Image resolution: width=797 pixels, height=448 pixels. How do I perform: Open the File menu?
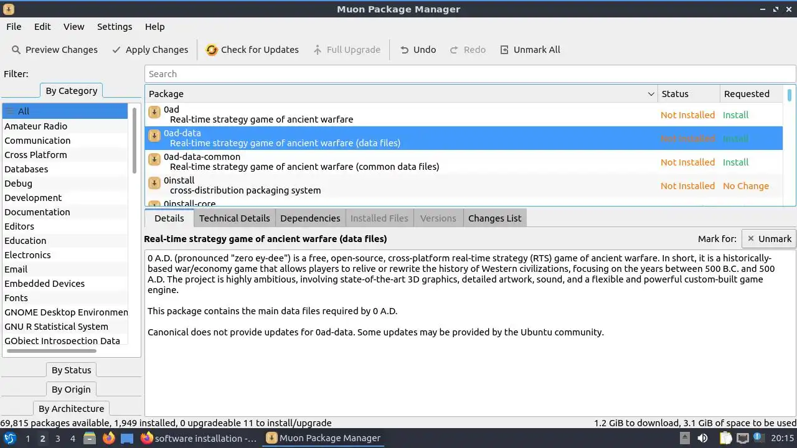pos(14,27)
